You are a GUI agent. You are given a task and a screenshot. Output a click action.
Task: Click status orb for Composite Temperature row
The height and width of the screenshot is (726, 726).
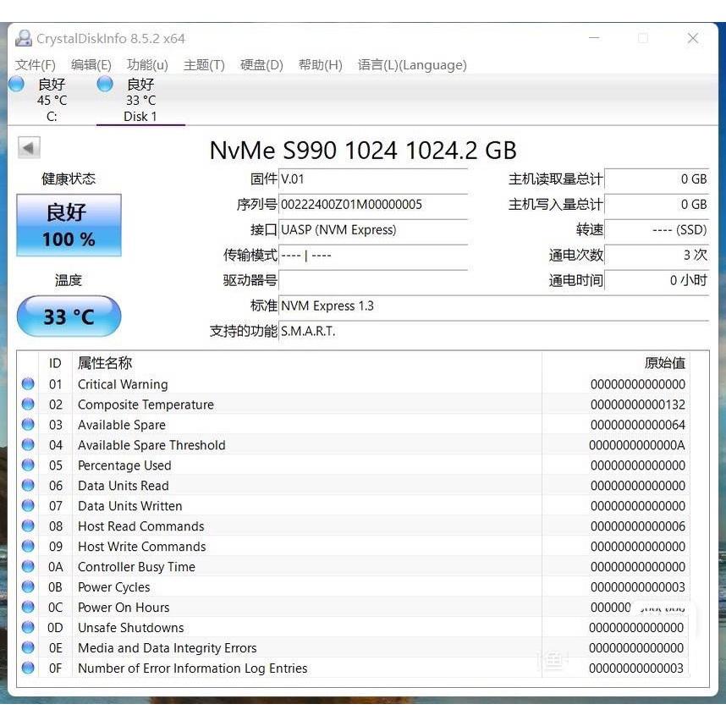pos(28,404)
